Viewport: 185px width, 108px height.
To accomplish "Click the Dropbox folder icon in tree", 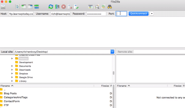I will click(x=17, y=73).
